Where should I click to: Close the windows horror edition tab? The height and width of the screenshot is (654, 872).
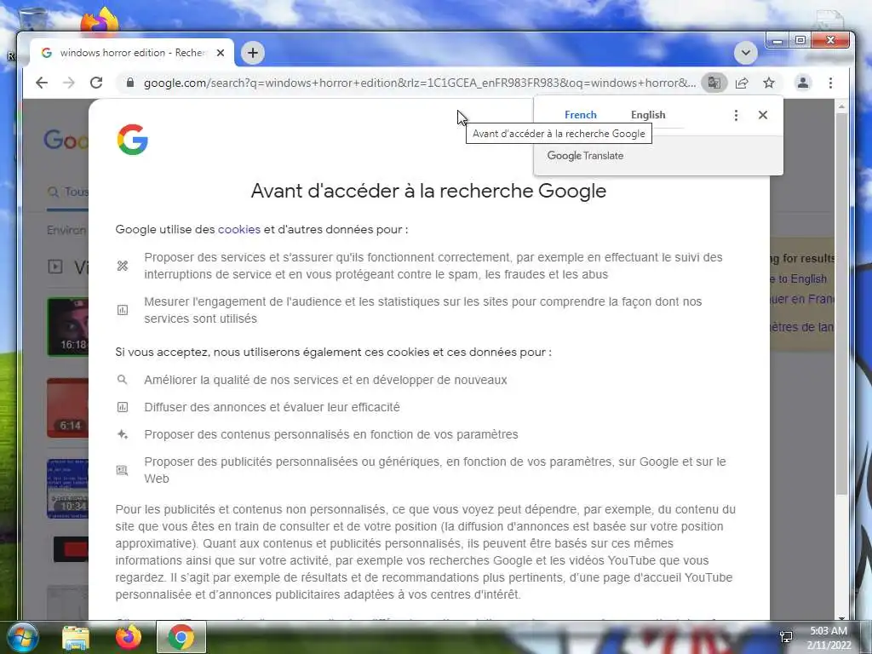coord(221,53)
